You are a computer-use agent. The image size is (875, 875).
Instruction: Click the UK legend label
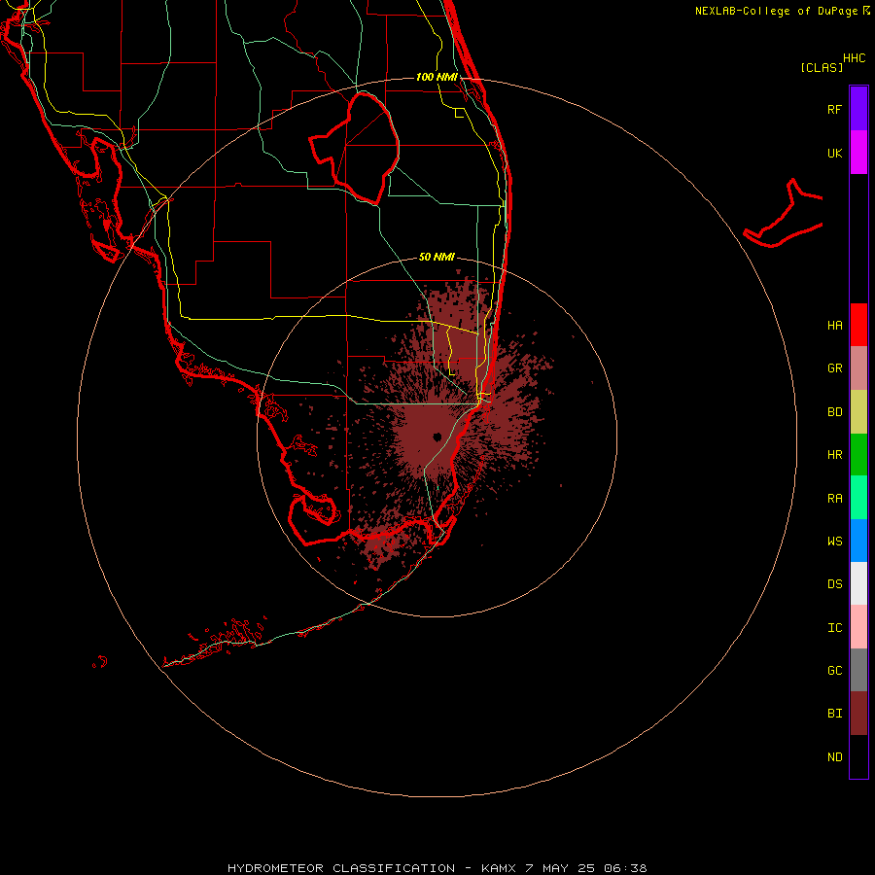pyautogui.click(x=834, y=154)
